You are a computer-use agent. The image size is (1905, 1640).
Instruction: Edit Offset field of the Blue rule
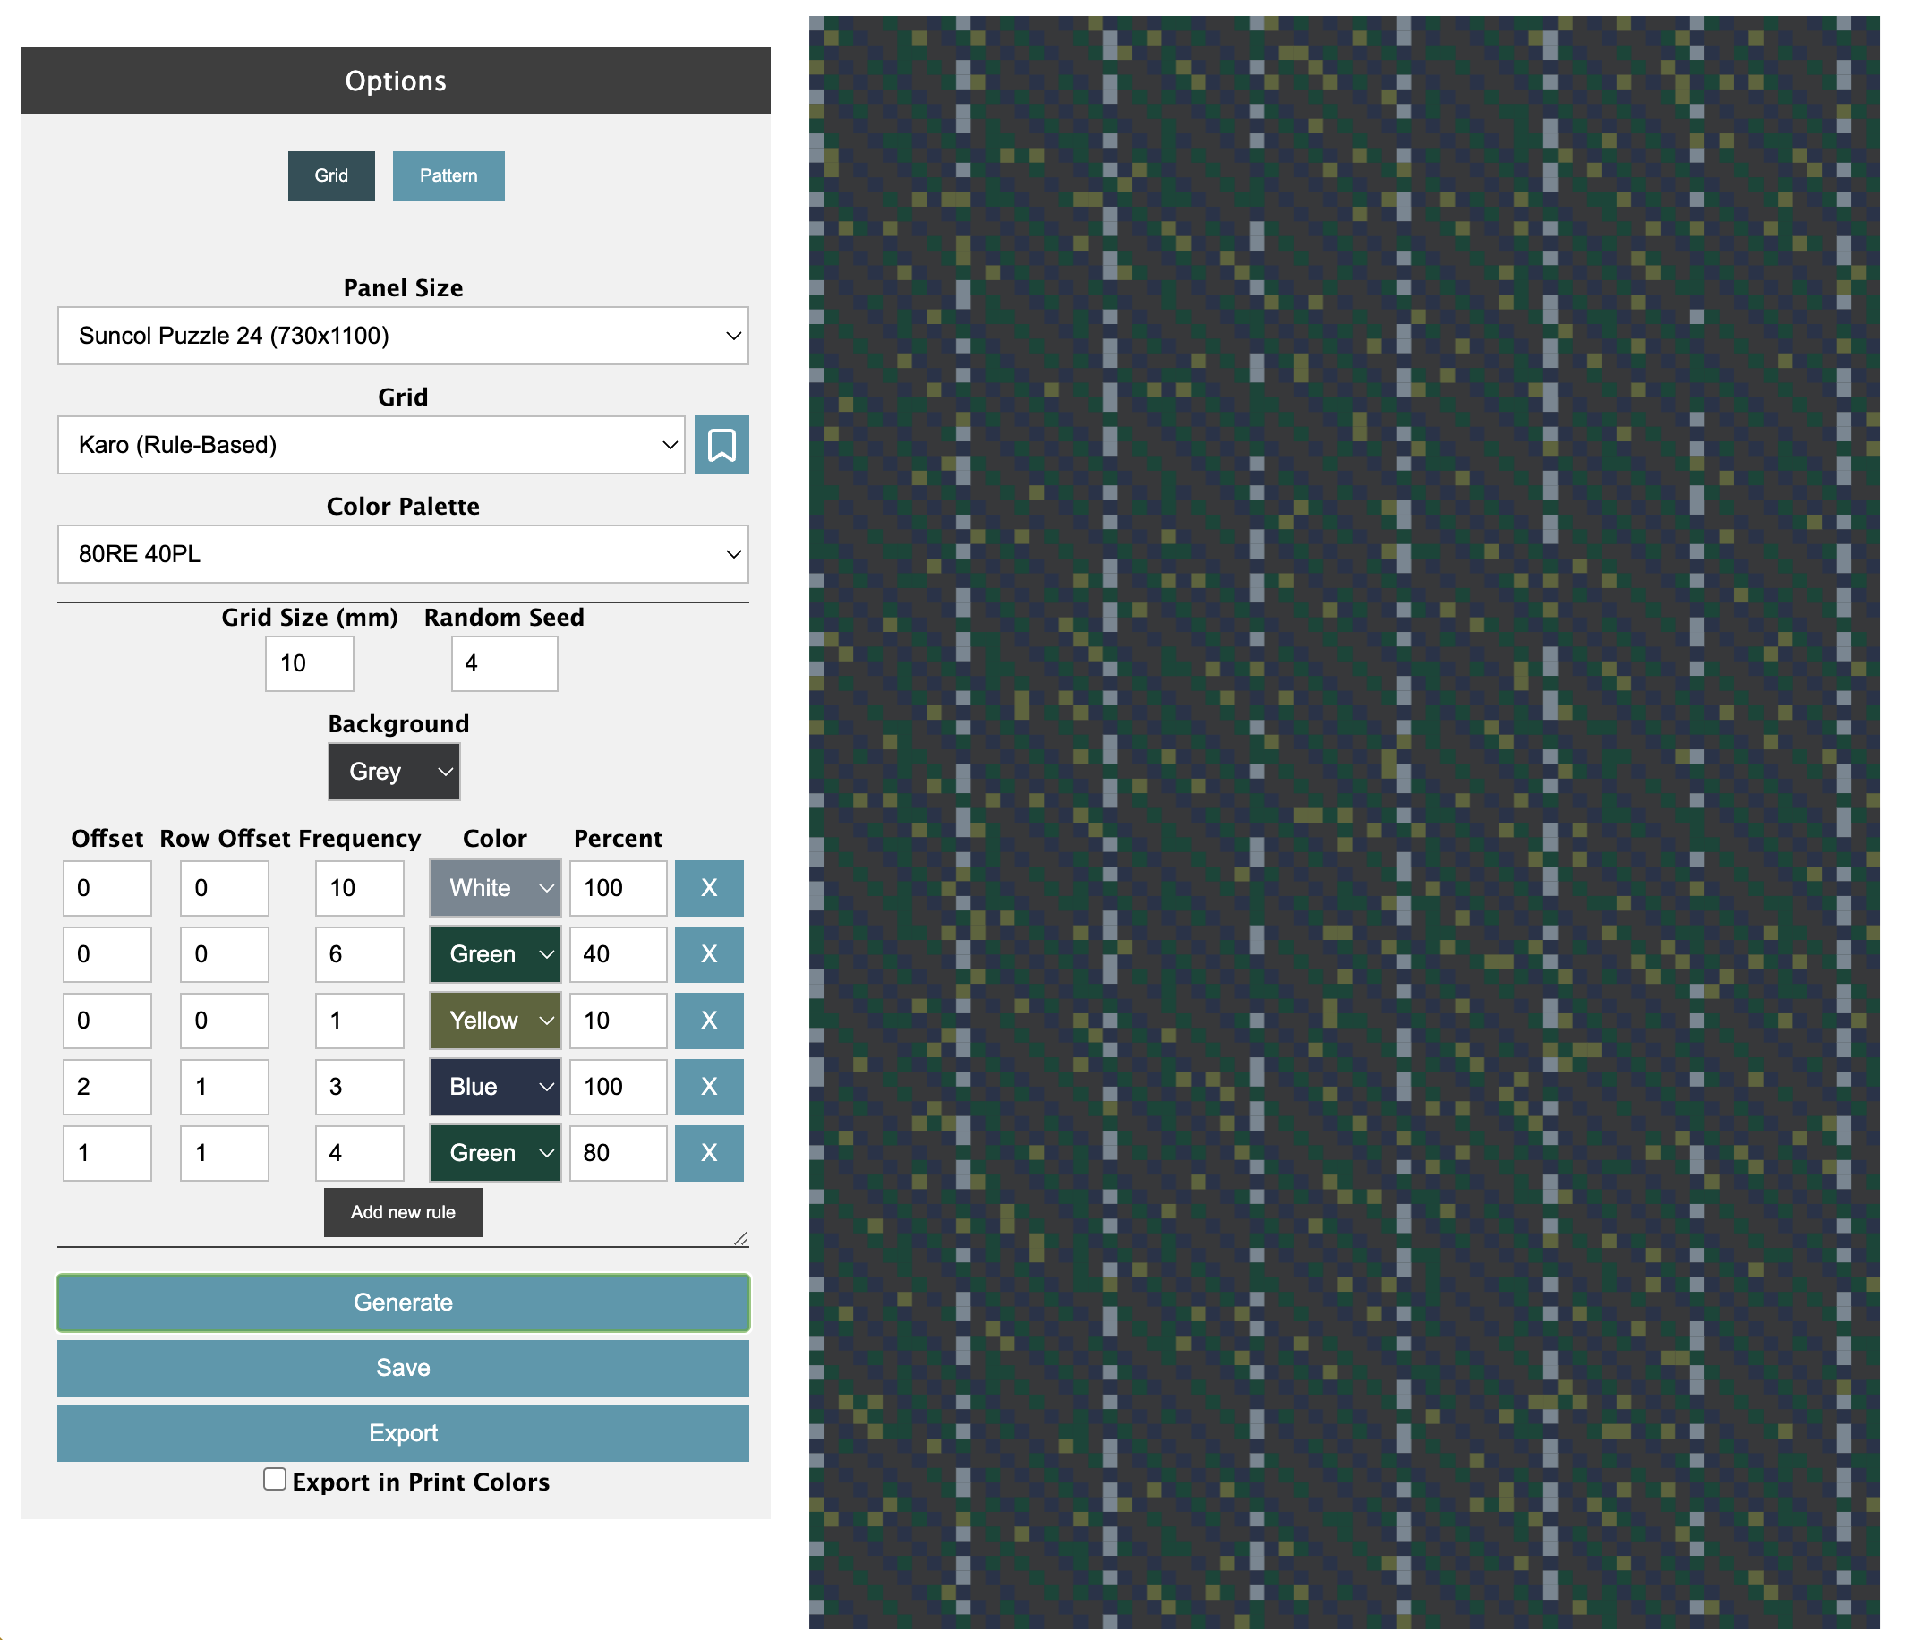click(x=107, y=1087)
